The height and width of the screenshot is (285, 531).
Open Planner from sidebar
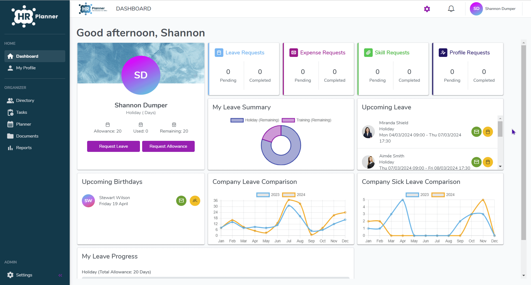(x=35, y=124)
